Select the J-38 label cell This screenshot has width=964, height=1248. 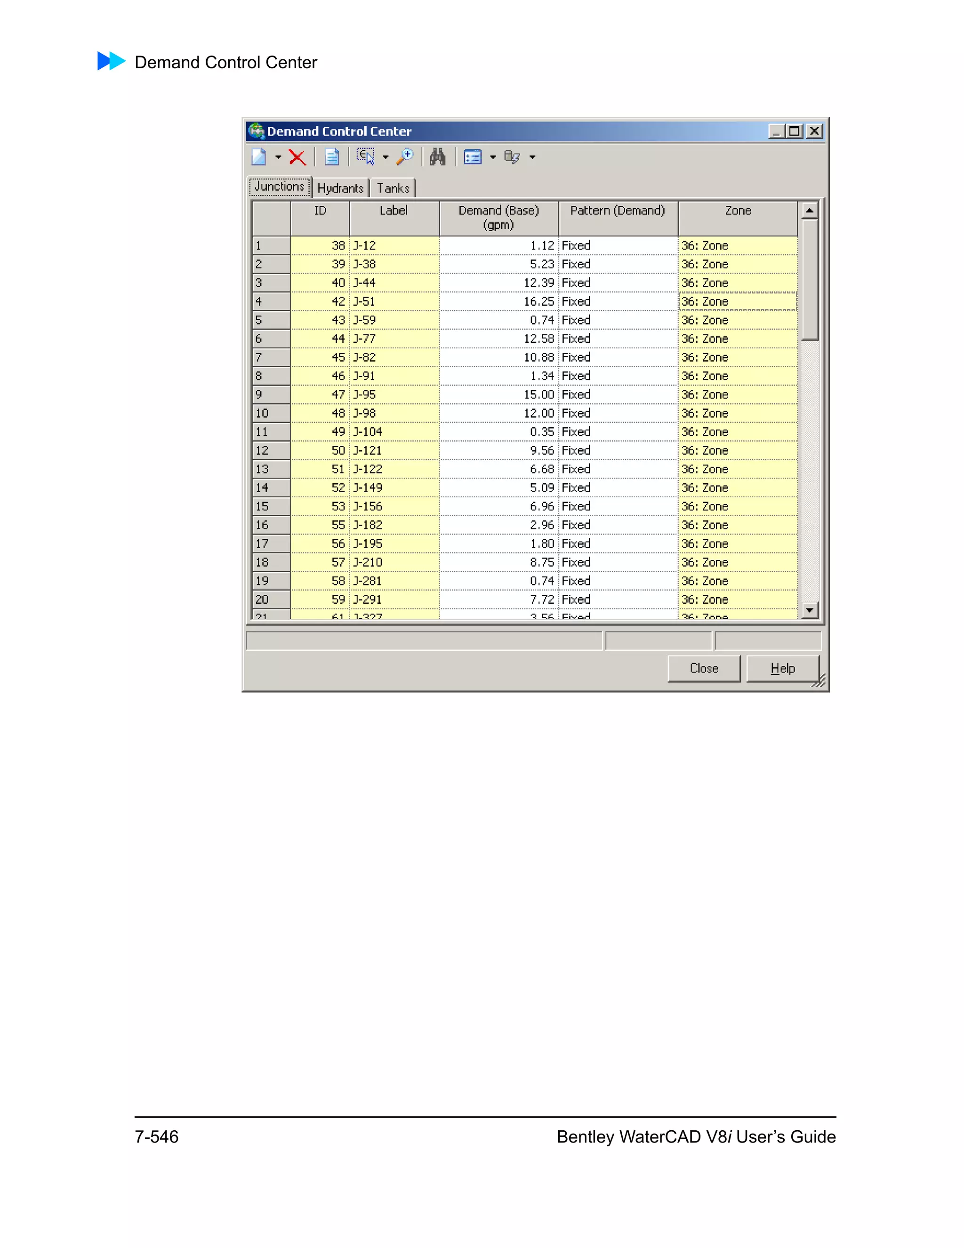tap(394, 264)
